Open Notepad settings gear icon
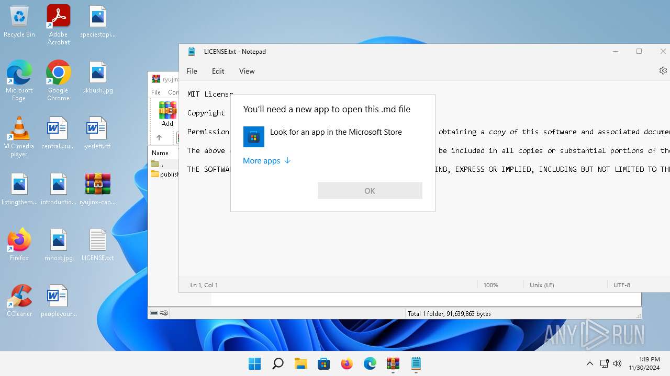 pos(663,70)
